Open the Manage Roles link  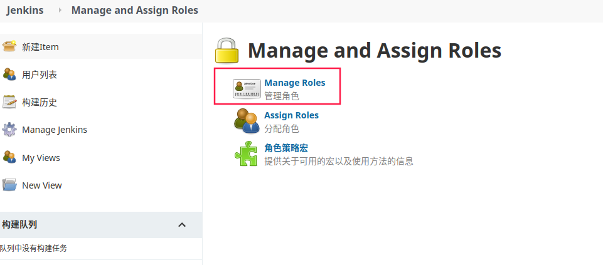pyautogui.click(x=295, y=82)
